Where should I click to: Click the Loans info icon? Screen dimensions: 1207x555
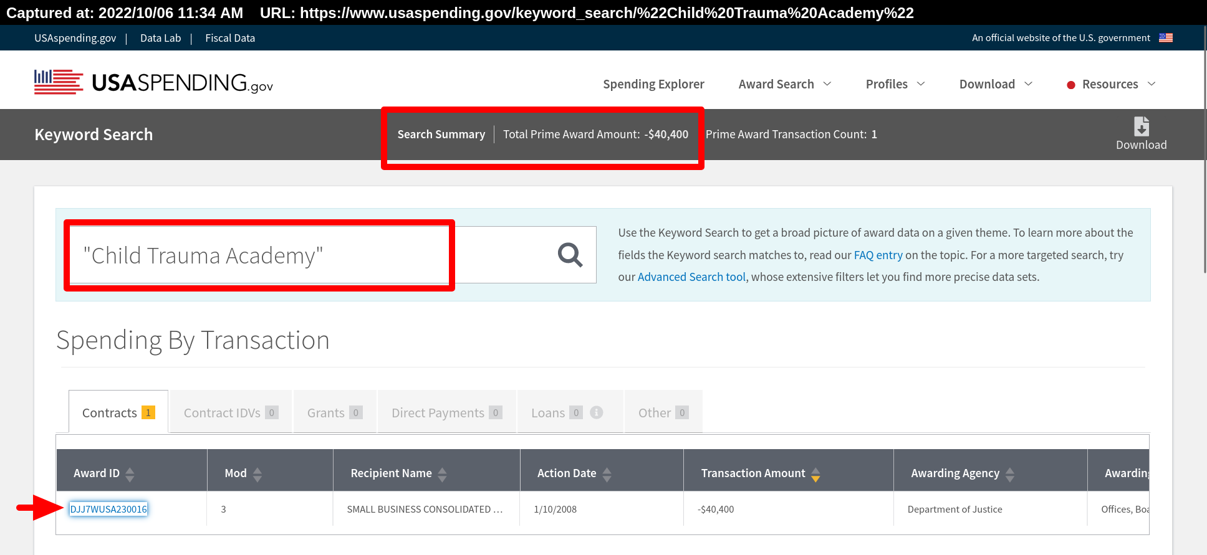point(597,412)
